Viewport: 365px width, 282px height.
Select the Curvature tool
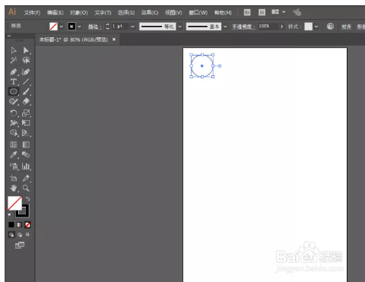tap(26, 71)
